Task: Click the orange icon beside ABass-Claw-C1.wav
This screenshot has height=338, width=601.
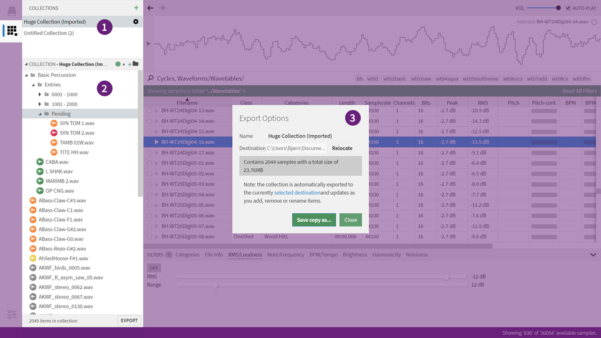Action: 33,210
